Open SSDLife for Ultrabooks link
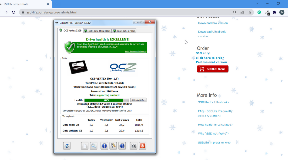This screenshot has width=288, height=160. (x=213, y=102)
